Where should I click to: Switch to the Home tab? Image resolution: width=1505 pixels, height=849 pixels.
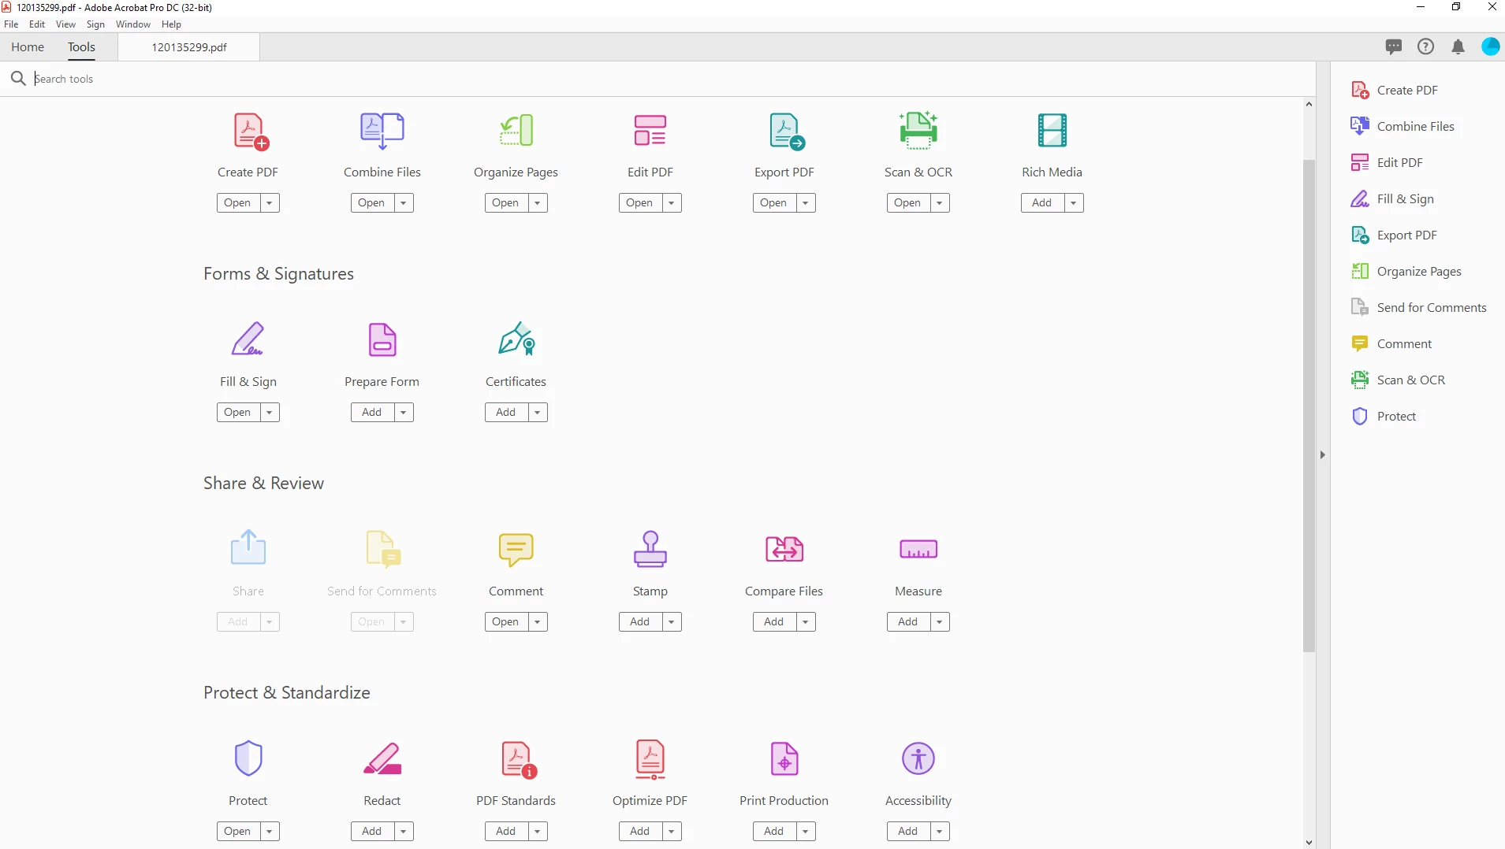coord(28,46)
